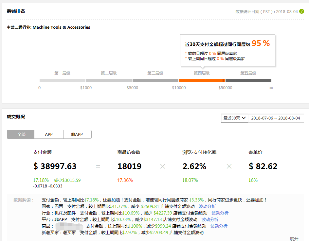The image size is (309, 241).
Task: Click the 成交概况 section heading
Action: 16,117
